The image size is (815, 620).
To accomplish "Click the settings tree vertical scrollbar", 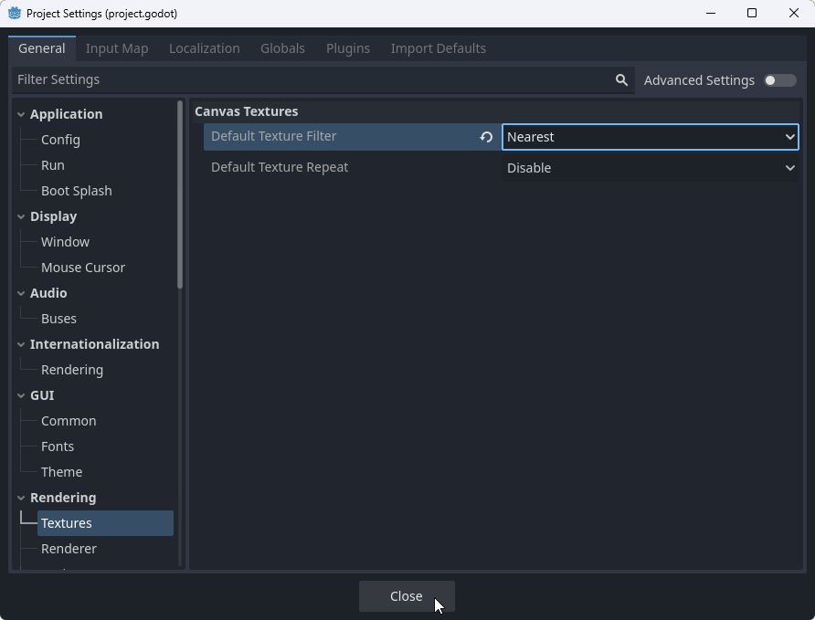I will click(x=180, y=196).
